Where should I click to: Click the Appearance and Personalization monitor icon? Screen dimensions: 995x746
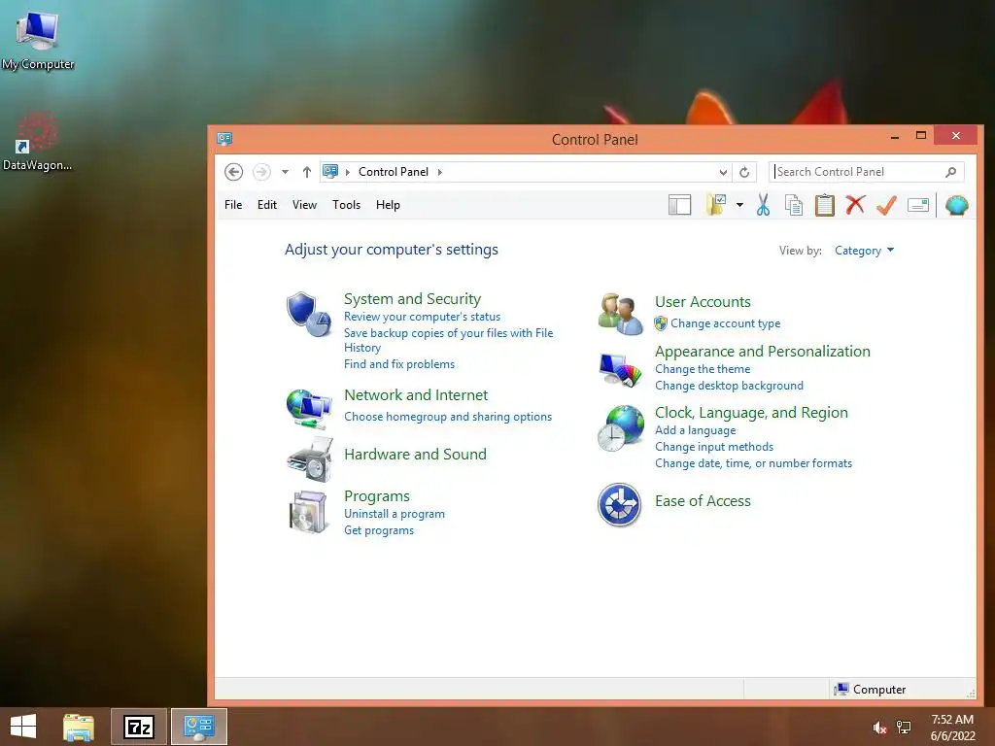tap(620, 370)
